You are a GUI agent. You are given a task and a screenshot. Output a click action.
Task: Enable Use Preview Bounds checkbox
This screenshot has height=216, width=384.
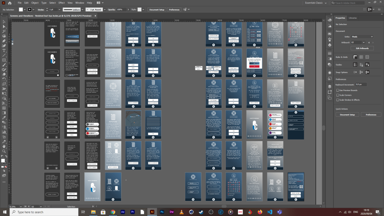337,90
